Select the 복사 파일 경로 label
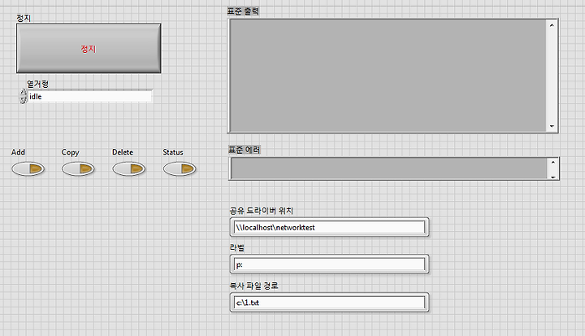585x336 pixels. click(x=254, y=286)
